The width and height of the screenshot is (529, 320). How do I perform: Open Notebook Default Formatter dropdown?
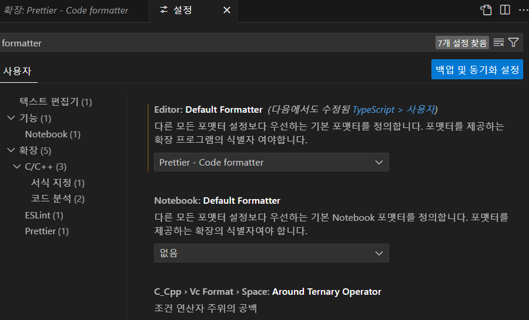(x=271, y=253)
